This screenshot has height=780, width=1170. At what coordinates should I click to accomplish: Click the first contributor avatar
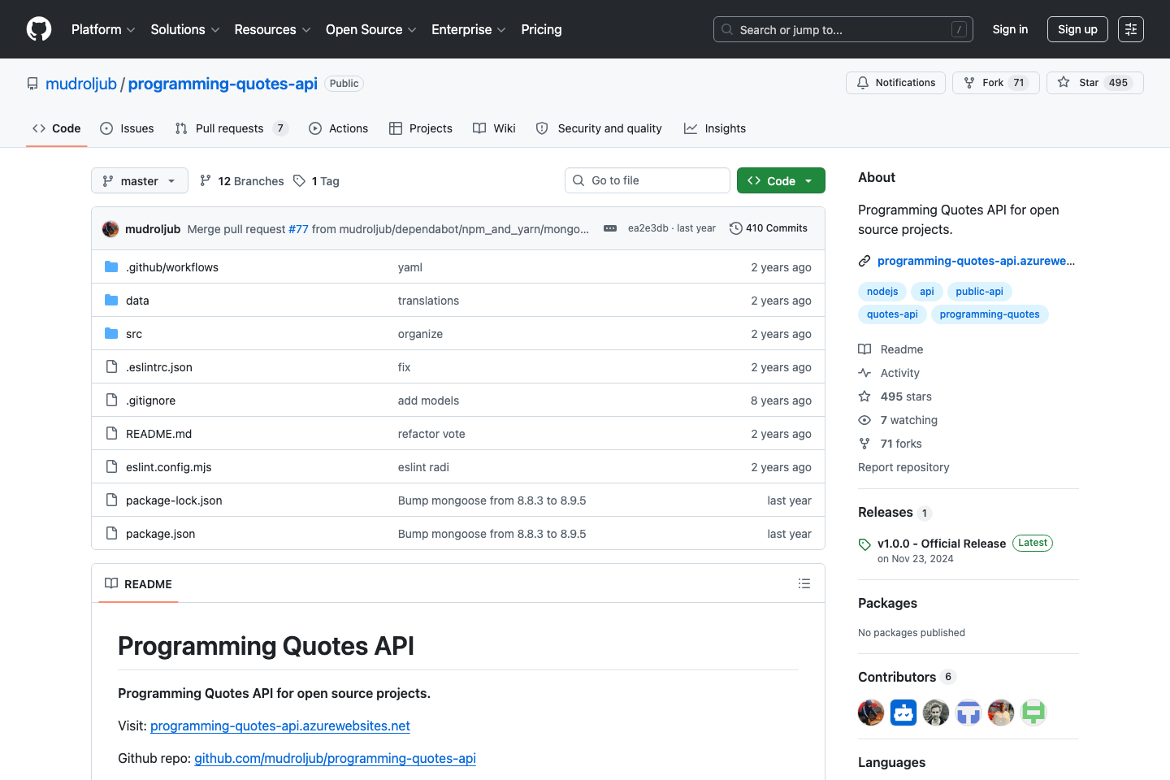[x=870, y=712]
